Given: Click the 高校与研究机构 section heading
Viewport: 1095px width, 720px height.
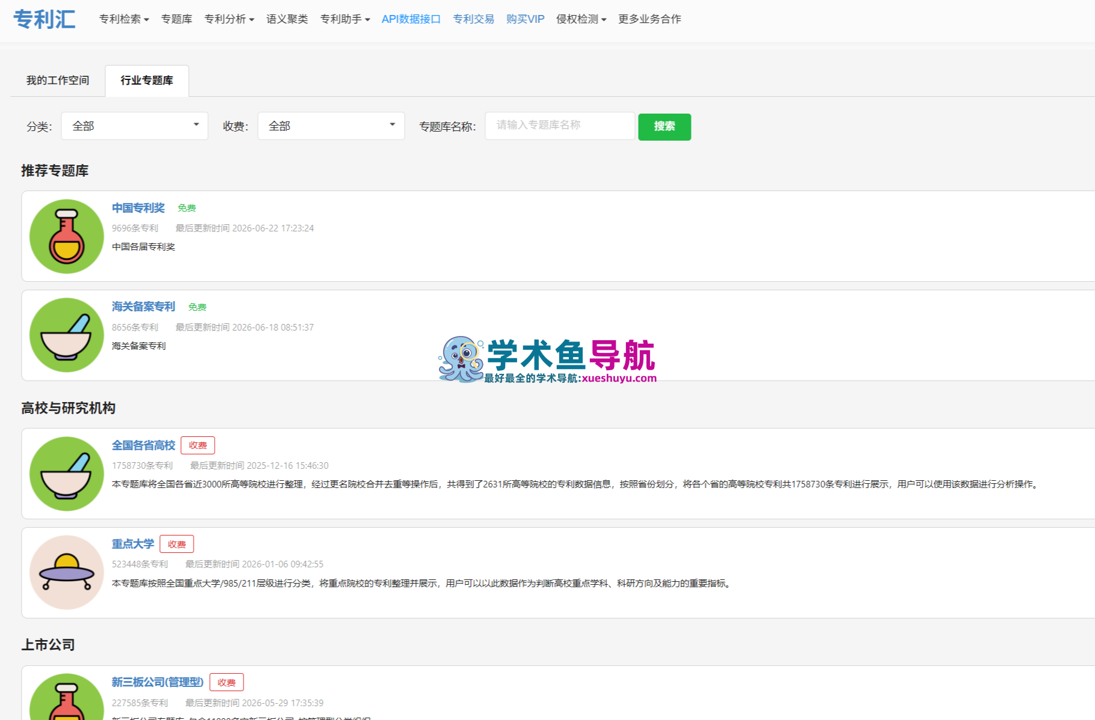Looking at the screenshot, I should tap(68, 408).
